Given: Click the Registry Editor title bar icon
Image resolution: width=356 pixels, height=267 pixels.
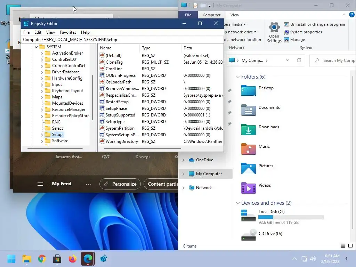Looking at the screenshot, I should tap(26, 24).
